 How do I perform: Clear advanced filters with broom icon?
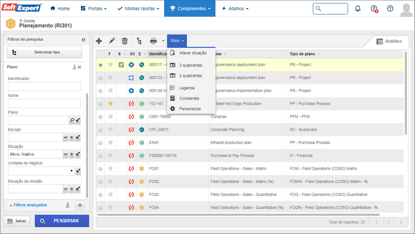pyautogui.click(x=68, y=205)
